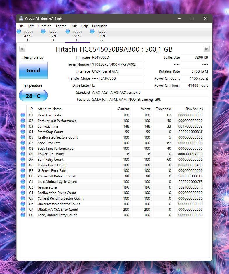Image resolution: width=229 pixels, height=274 pixels.
Task: Open the Language menu
Action: pos(100,26)
